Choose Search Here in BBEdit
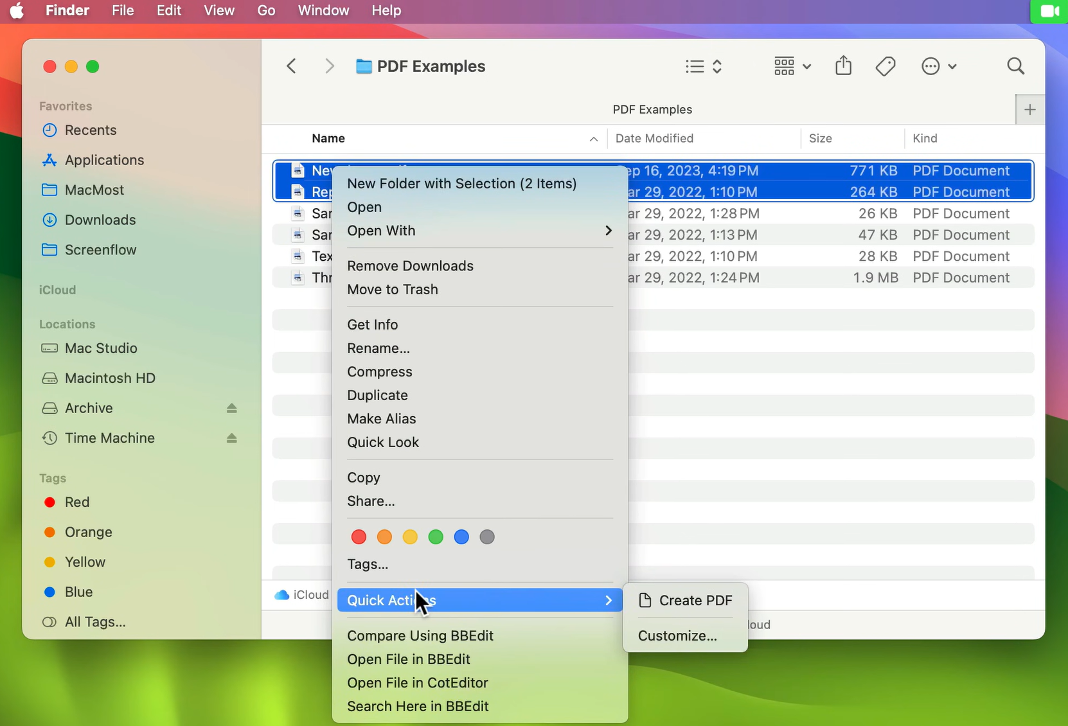1068x726 pixels. click(480, 707)
